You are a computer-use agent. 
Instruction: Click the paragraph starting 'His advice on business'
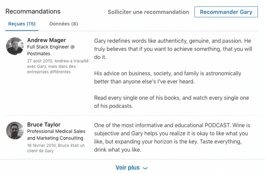point(167,77)
